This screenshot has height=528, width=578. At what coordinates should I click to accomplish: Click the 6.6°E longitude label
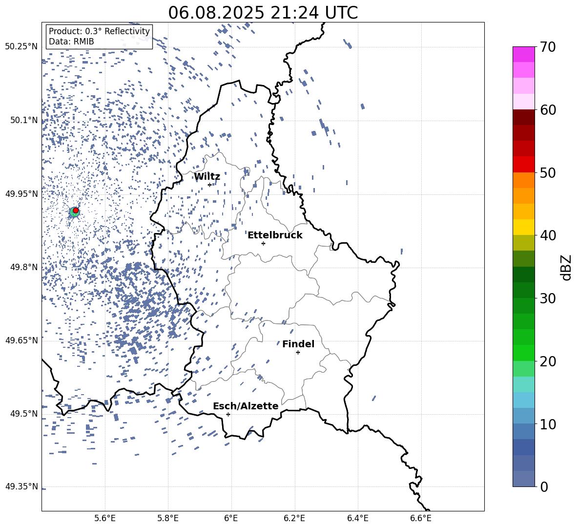(x=421, y=518)
